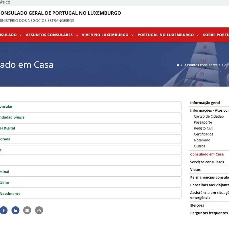
Task: Select Consulado em Casa sidebar link
Action: tap(207, 154)
